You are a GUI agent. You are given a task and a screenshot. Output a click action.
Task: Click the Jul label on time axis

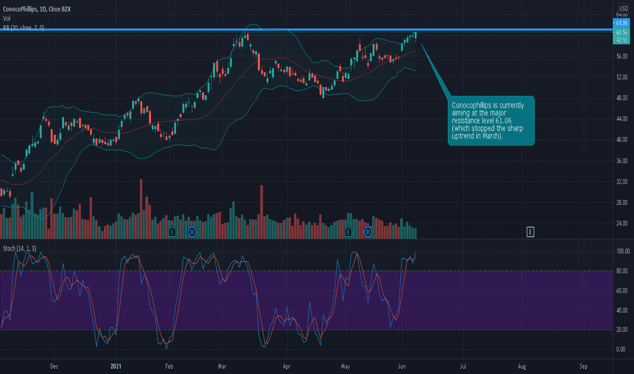pyautogui.click(x=463, y=367)
